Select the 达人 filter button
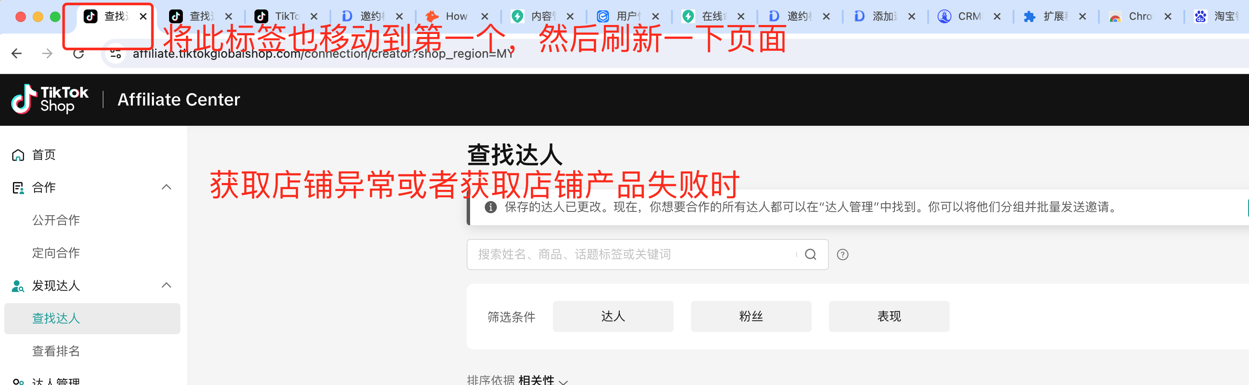This screenshot has width=1249, height=385. point(613,316)
